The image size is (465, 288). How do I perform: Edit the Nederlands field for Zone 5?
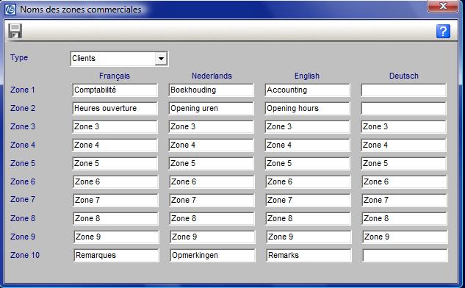[211, 163]
